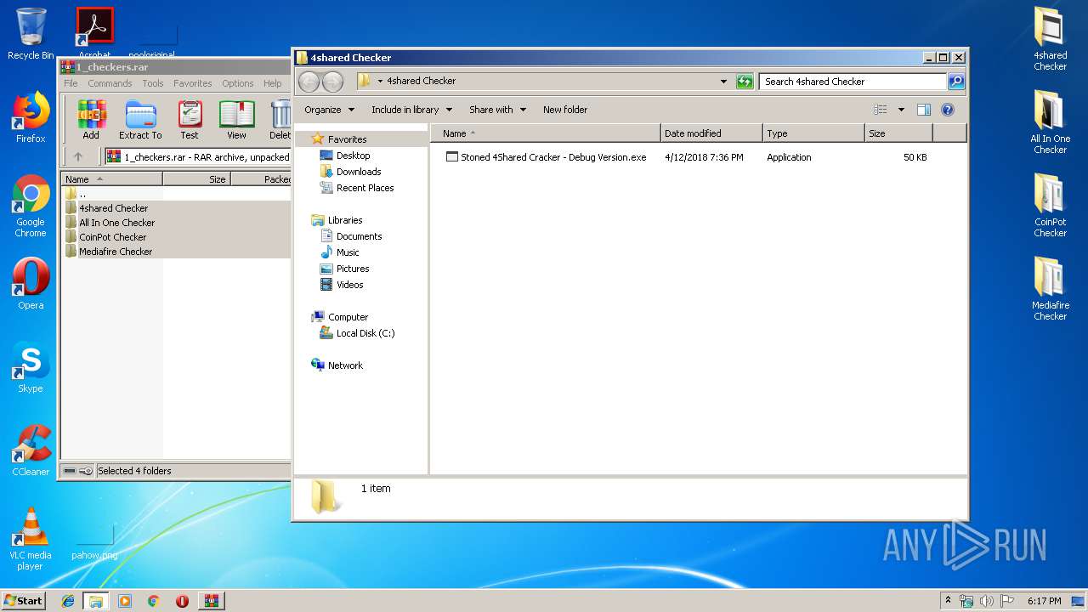The image size is (1088, 612).
Task: Click the View icon in WinRAR toolbar
Action: [x=236, y=120]
